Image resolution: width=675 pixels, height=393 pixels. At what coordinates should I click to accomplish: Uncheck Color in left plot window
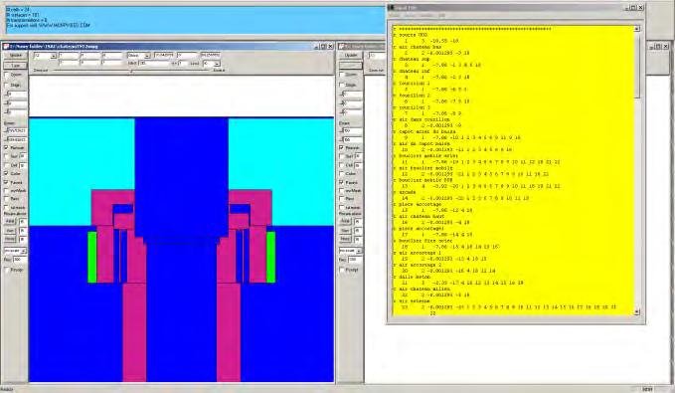pyautogui.click(x=6, y=174)
